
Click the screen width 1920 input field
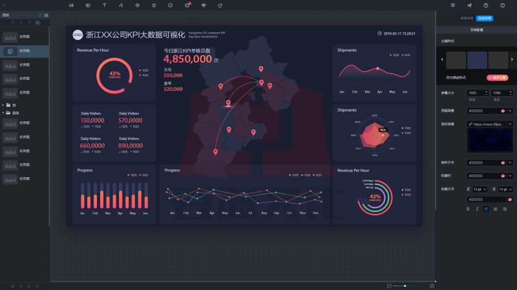point(473,93)
